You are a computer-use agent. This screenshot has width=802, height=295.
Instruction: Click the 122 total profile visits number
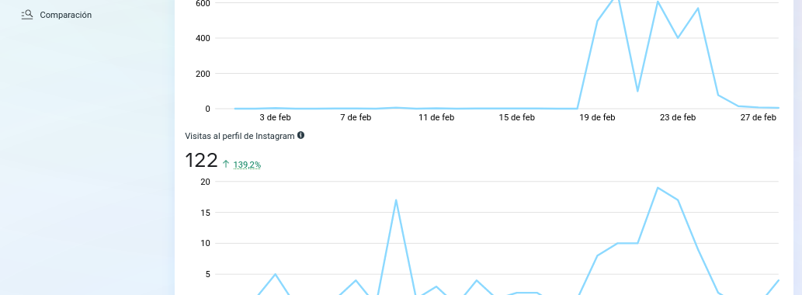coord(201,161)
